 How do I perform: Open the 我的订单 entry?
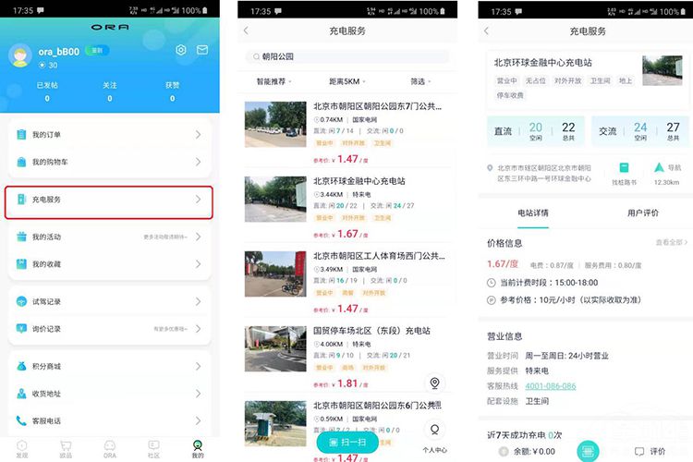[109, 135]
